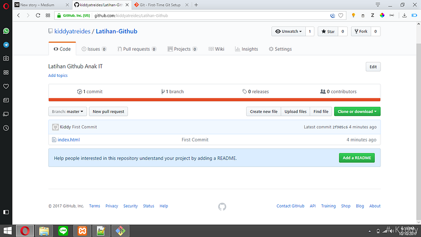The width and height of the screenshot is (421, 237).
Task: Open the Pull requests tab
Action: pyautogui.click(x=137, y=49)
